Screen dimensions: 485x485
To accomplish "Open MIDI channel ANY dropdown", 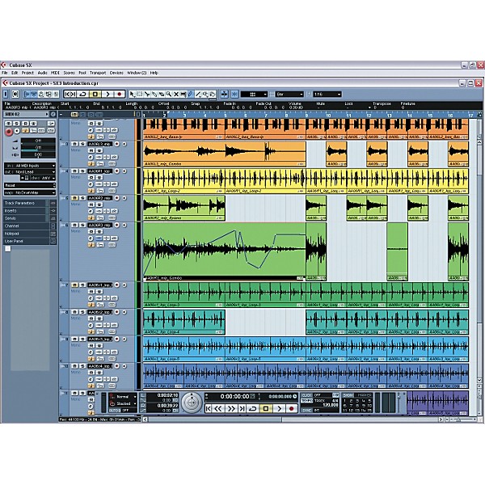I will (43, 178).
